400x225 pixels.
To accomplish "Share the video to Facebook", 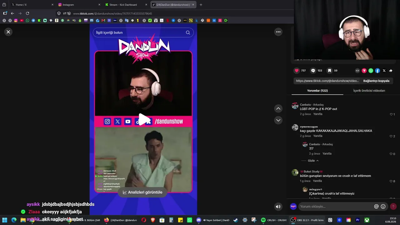I will pyautogui.click(x=377, y=71).
